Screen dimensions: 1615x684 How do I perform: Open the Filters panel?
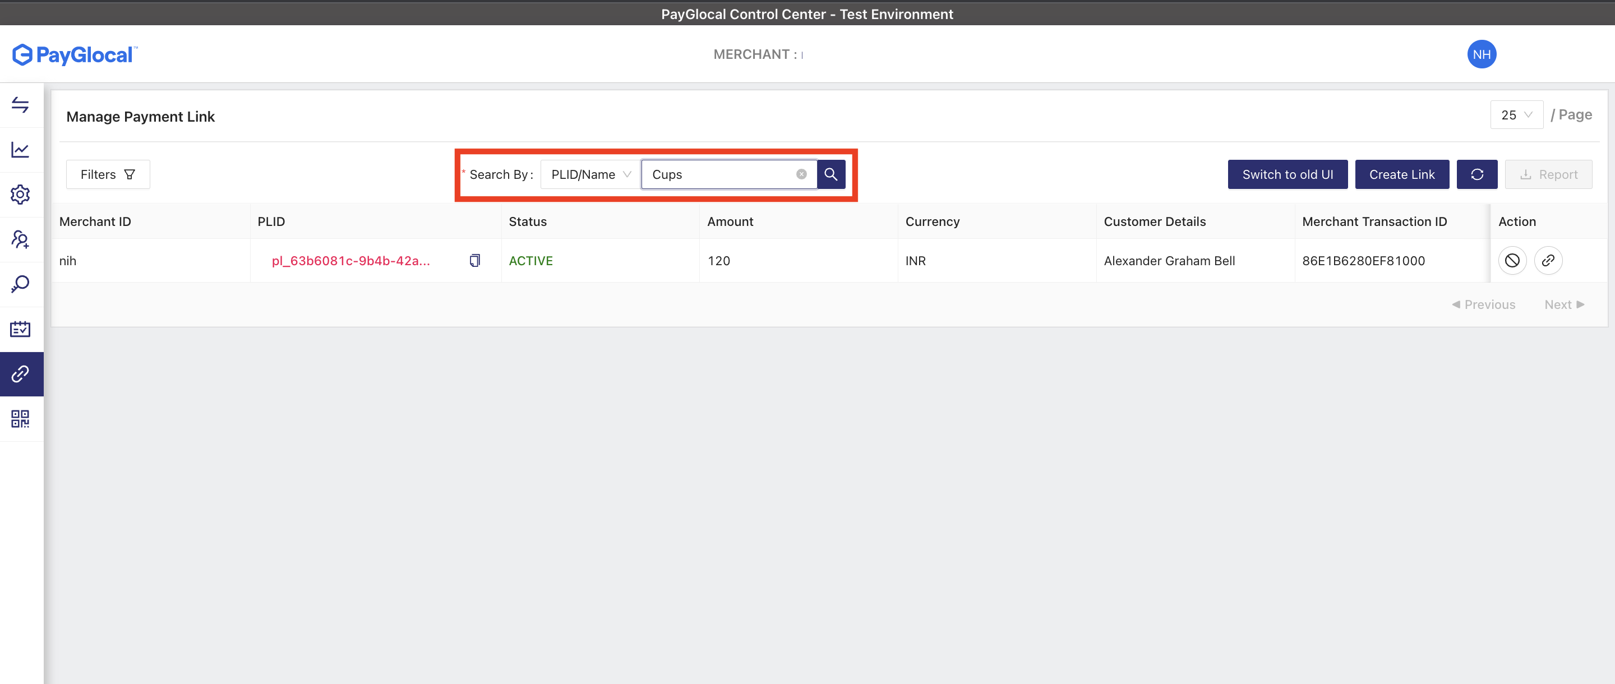click(x=108, y=174)
